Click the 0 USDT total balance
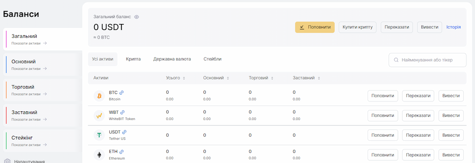This screenshot has width=475, height=163. 109,27
